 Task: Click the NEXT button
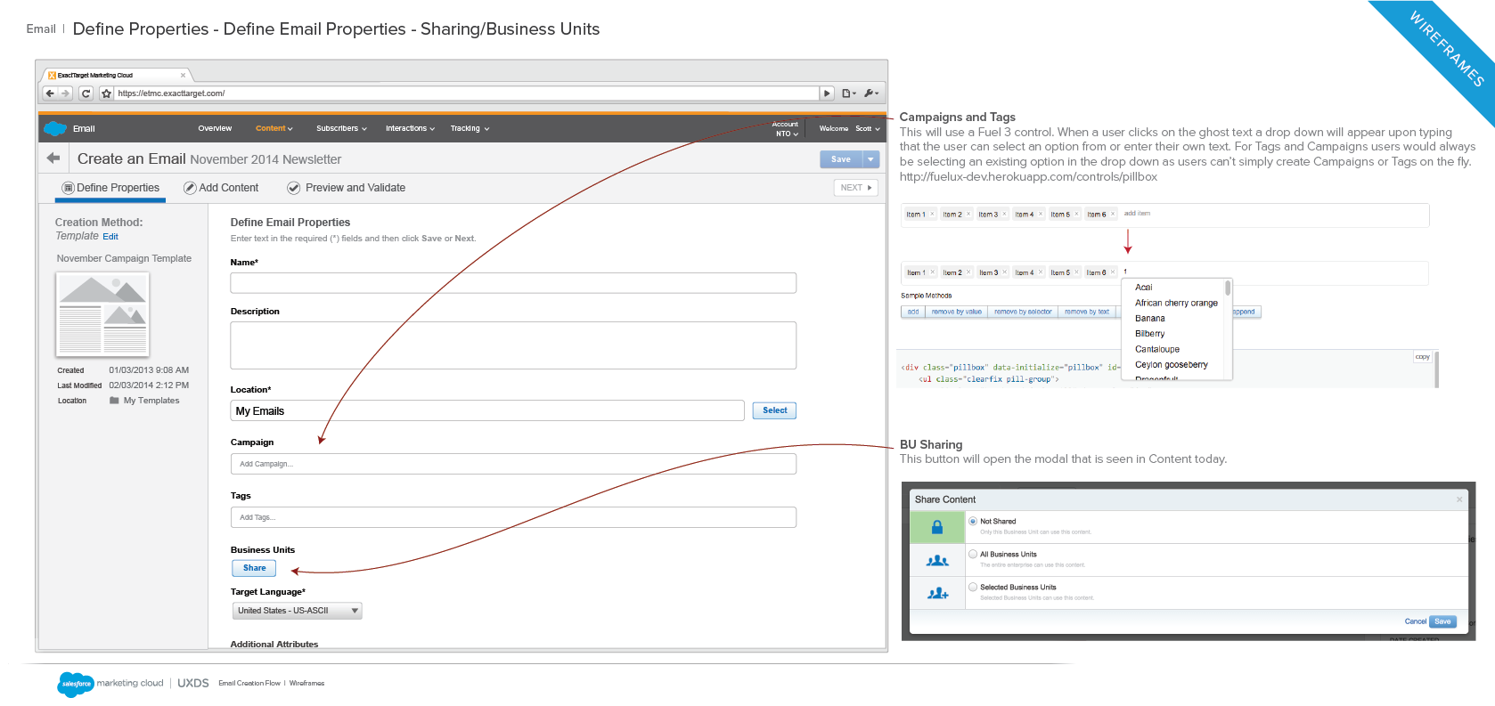(x=856, y=188)
